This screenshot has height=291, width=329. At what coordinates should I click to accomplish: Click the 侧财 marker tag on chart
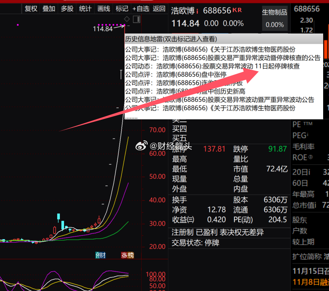pos(100,255)
